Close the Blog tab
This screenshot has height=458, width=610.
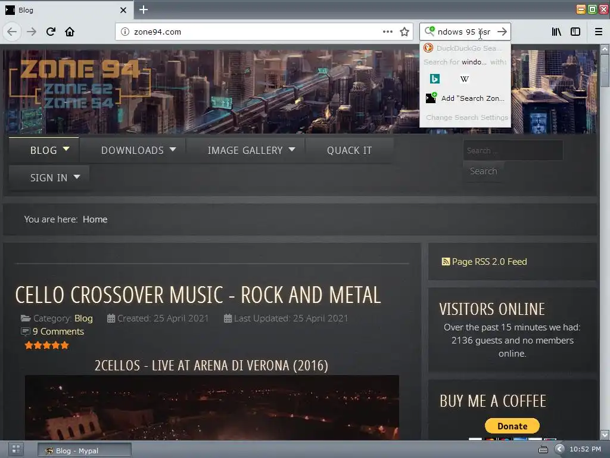coord(123,10)
